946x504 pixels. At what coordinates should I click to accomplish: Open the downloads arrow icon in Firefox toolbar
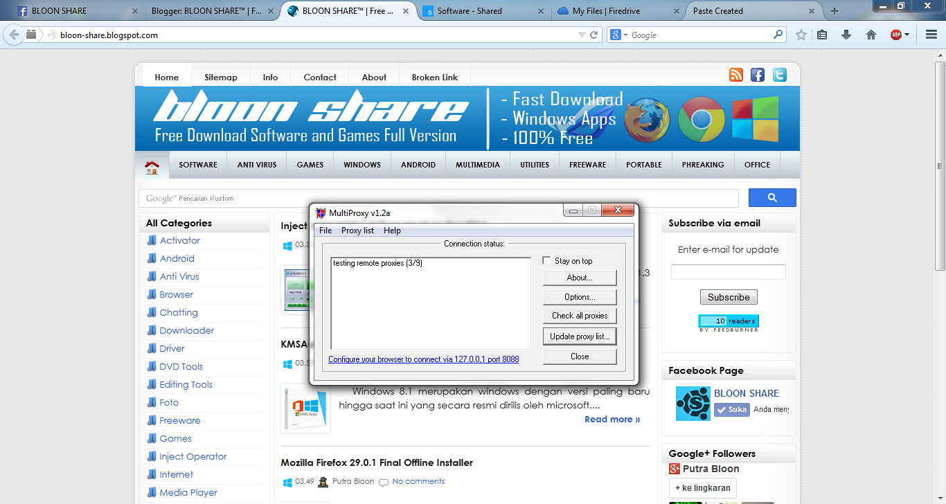point(846,35)
